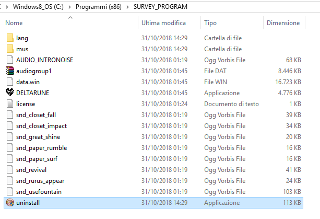Click the snd_revival file name
The image size is (320, 219).
point(31,170)
